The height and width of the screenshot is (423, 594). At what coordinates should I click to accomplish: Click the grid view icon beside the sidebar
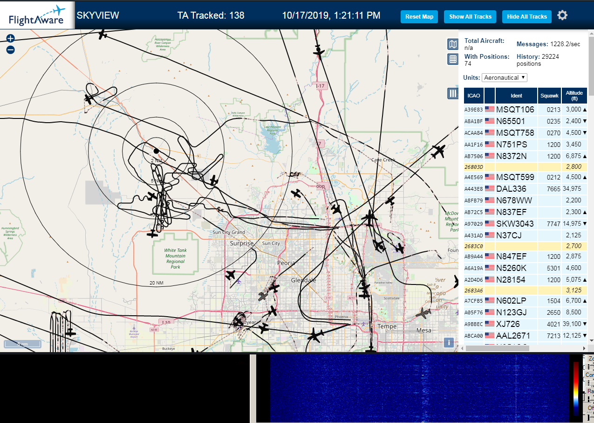click(x=452, y=59)
